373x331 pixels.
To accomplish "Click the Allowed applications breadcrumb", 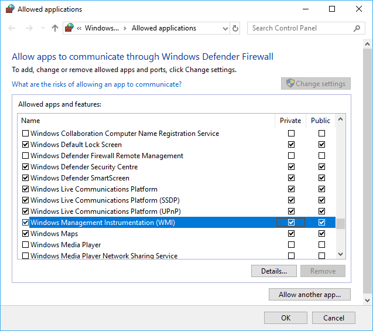I will (x=164, y=28).
